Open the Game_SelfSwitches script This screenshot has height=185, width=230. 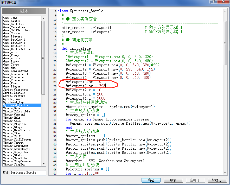tap(17, 30)
